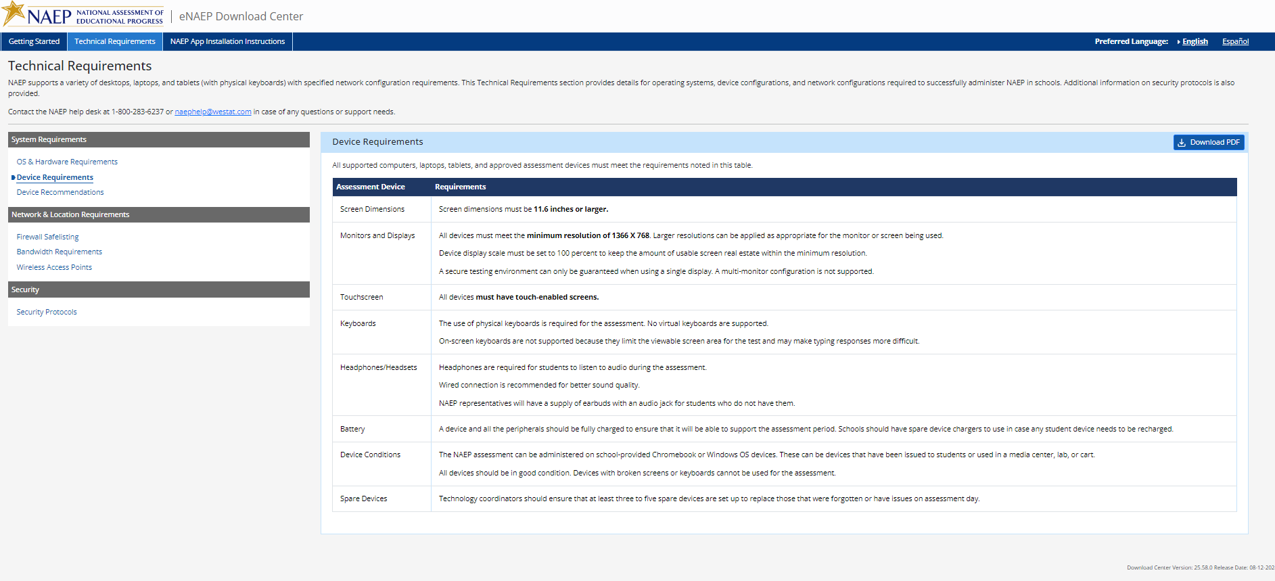Click the 'Preferred Language:' label
Screen dimensions: 1275x581
[1132, 41]
